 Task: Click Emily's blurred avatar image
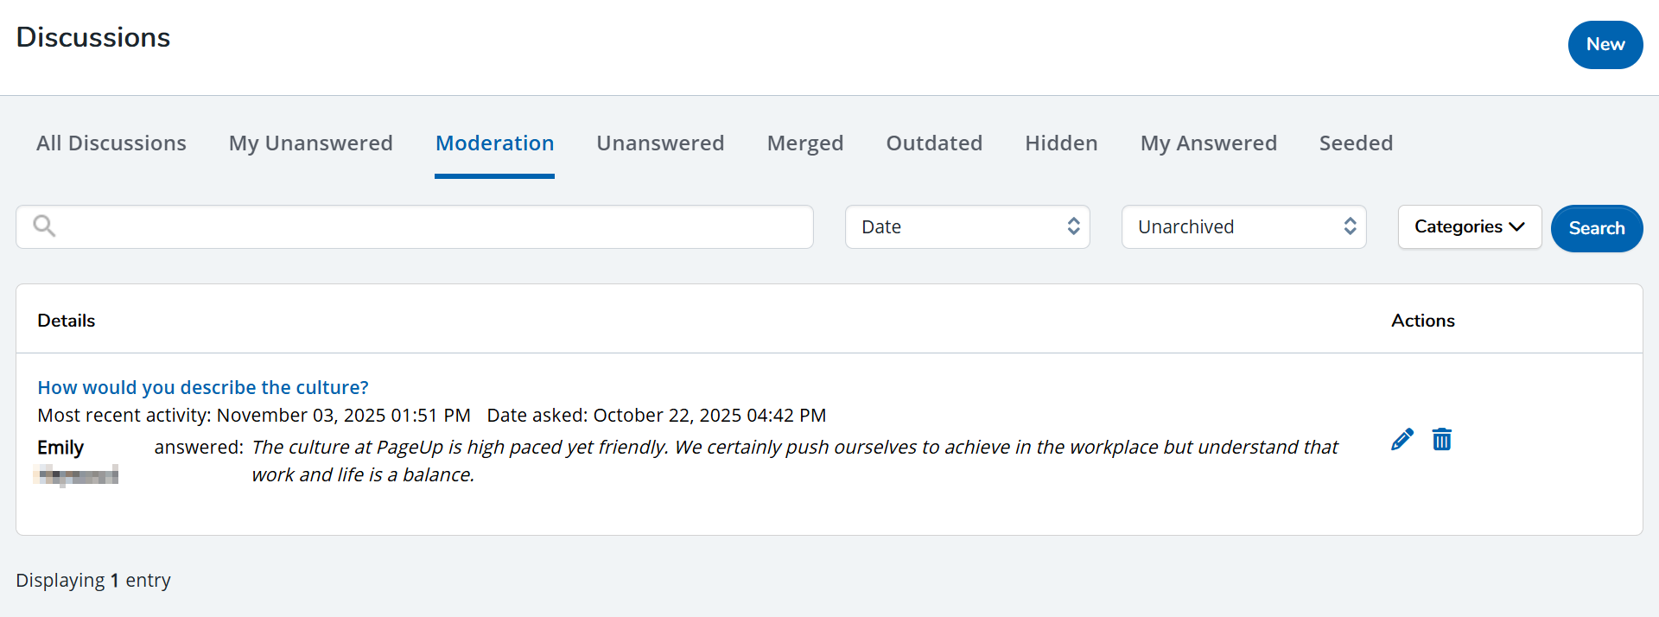click(78, 475)
